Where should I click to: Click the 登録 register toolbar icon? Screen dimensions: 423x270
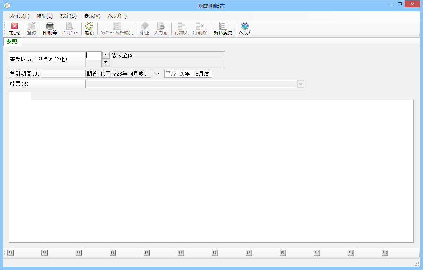click(x=32, y=26)
